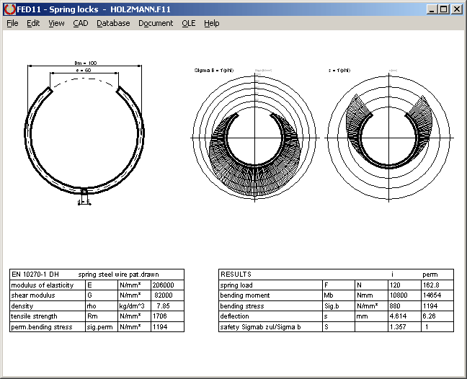Screen dimensions: 467x379
Task: Open the OLE menu
Action: point(188,23)
